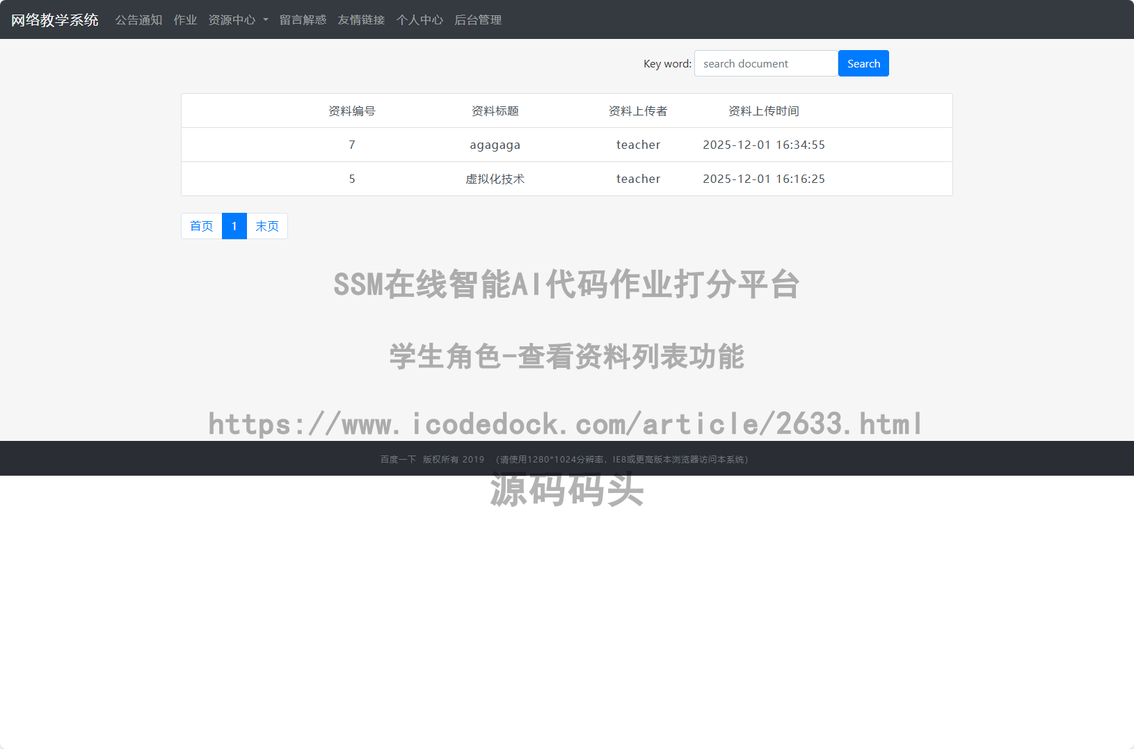
Task: Open the 留言解惑 page
Action: pyautogui.click(x=303, y=19)
